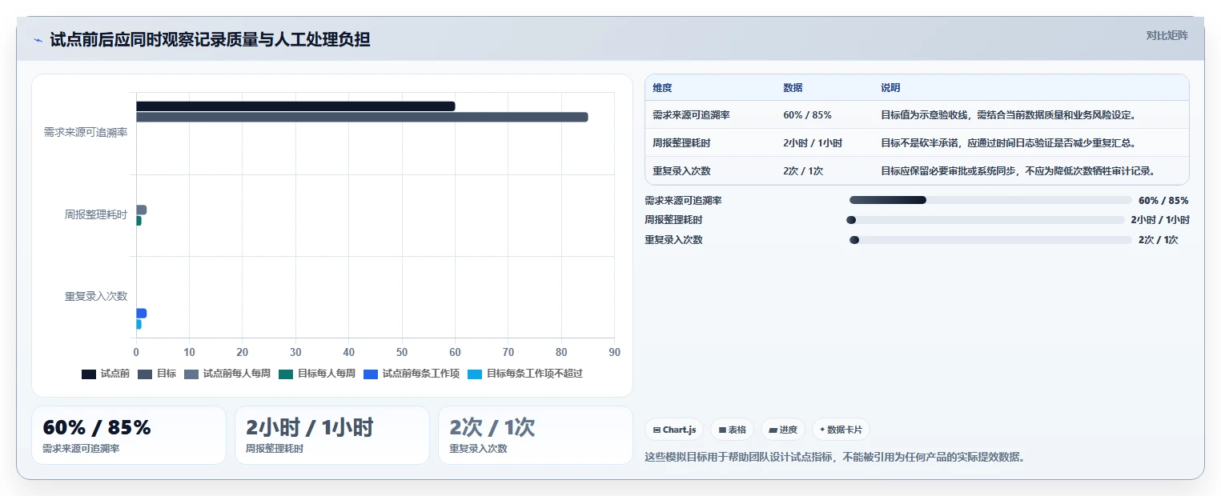Click the 需求来源可追溯率 chart axis label
1221x496 pixels.
(x=86, y=132)
